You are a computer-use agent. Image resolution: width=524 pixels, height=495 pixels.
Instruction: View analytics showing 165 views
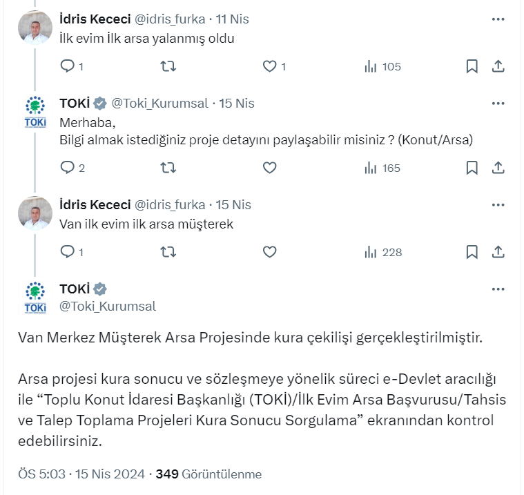382,168
